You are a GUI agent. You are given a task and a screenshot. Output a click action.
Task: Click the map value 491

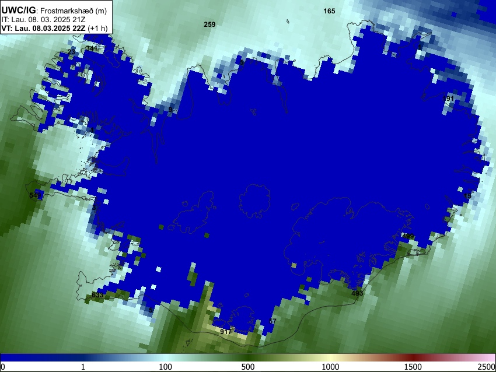[448, 99]
